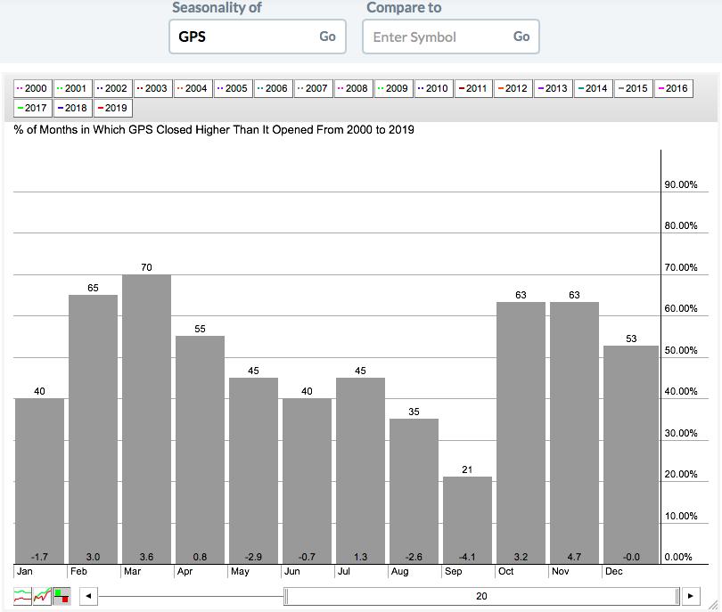The height and width of the screenshot is (612, 722).
Task: Click the year range slider showing 20
Action: 481,596
